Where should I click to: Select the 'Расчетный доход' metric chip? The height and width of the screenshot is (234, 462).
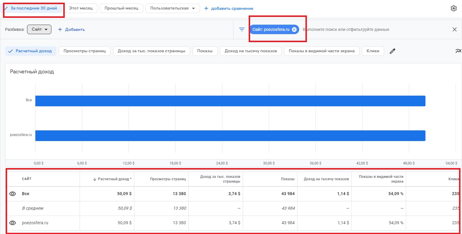(31, 51)
